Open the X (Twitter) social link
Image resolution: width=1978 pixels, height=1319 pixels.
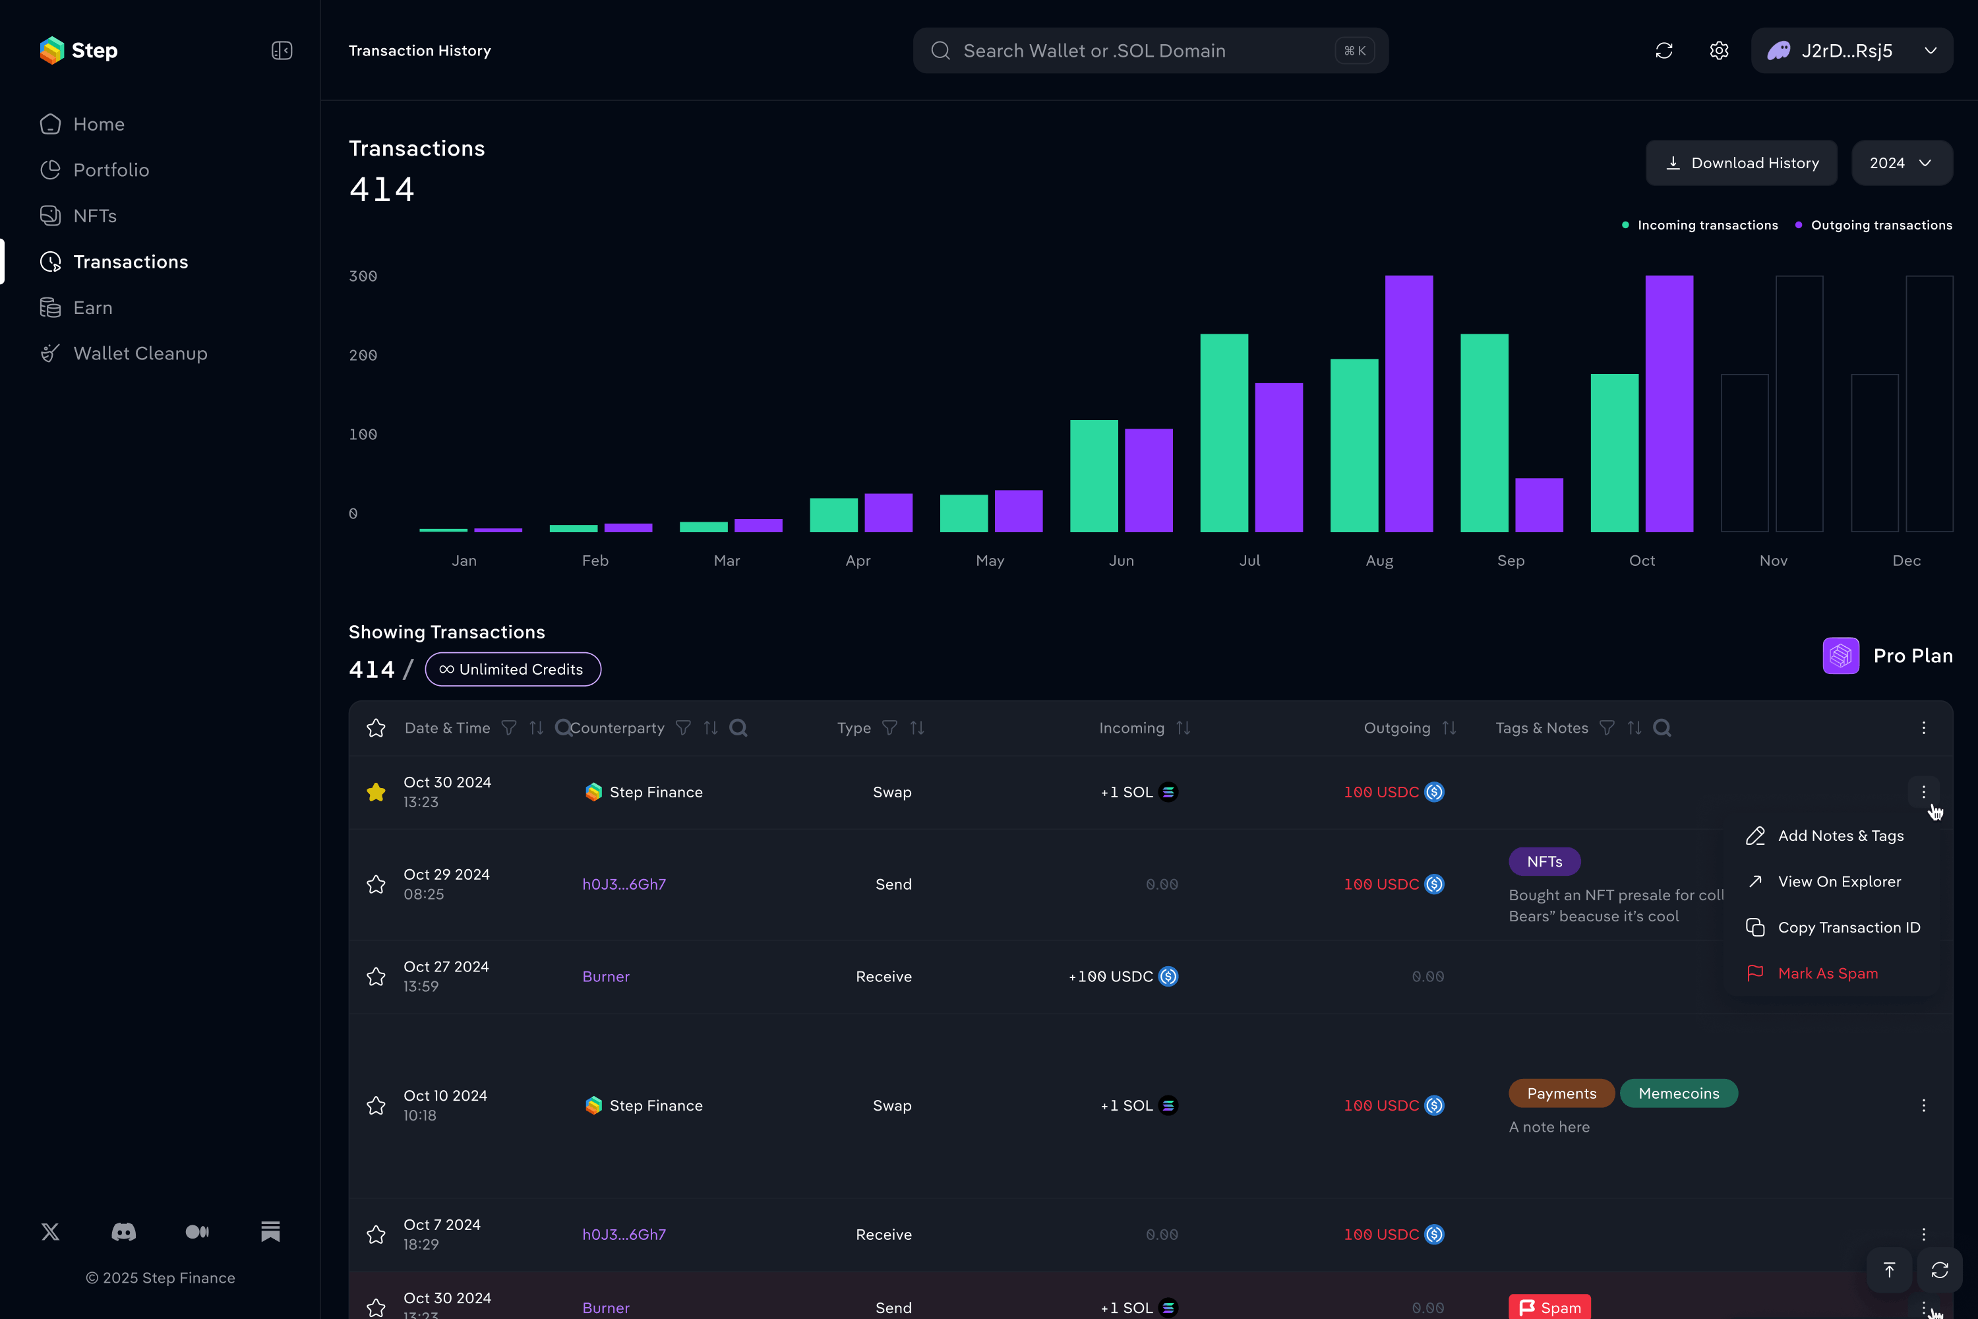pos(51,1231)
